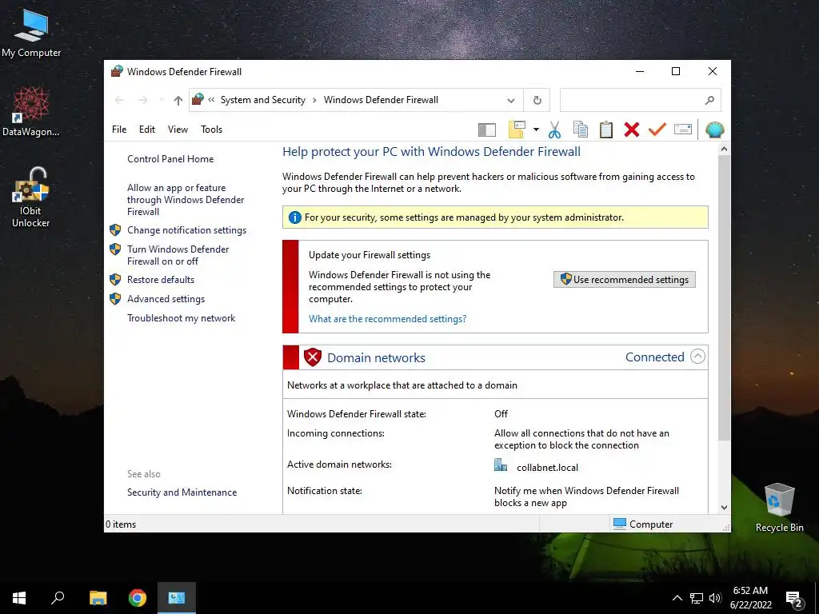
Task: Click the blue info icon in notice bar
Action: [x=294, y=217]
